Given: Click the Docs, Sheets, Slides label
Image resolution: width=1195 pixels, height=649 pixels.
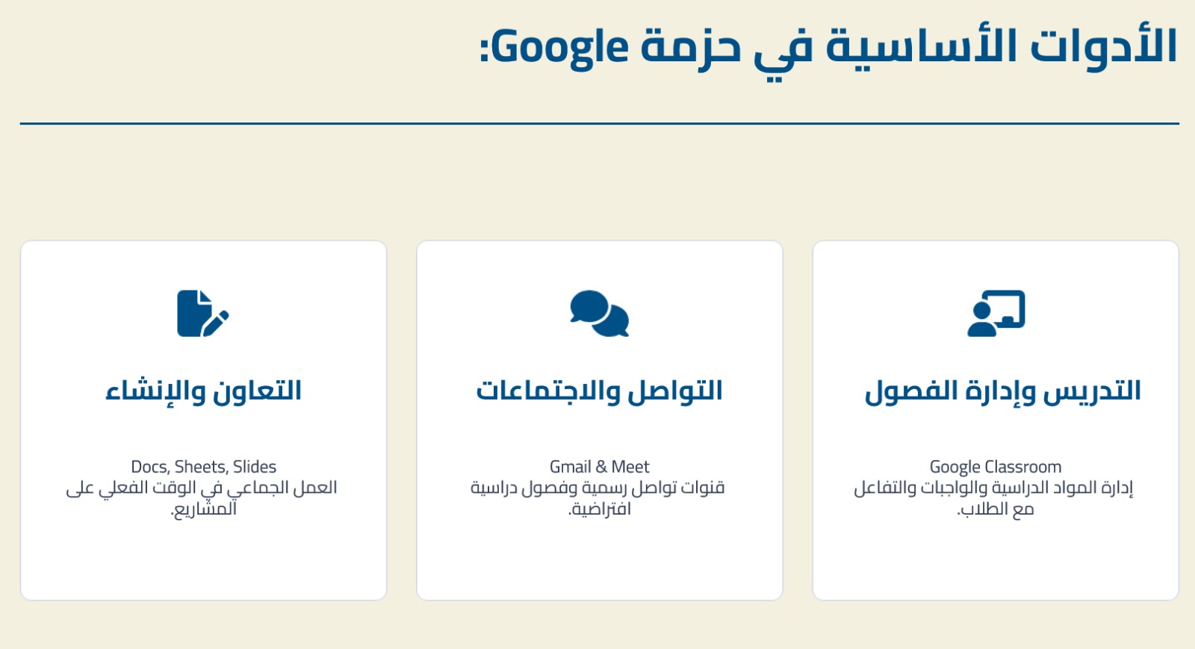Looking at the screenshot, I should click(203, 467).
